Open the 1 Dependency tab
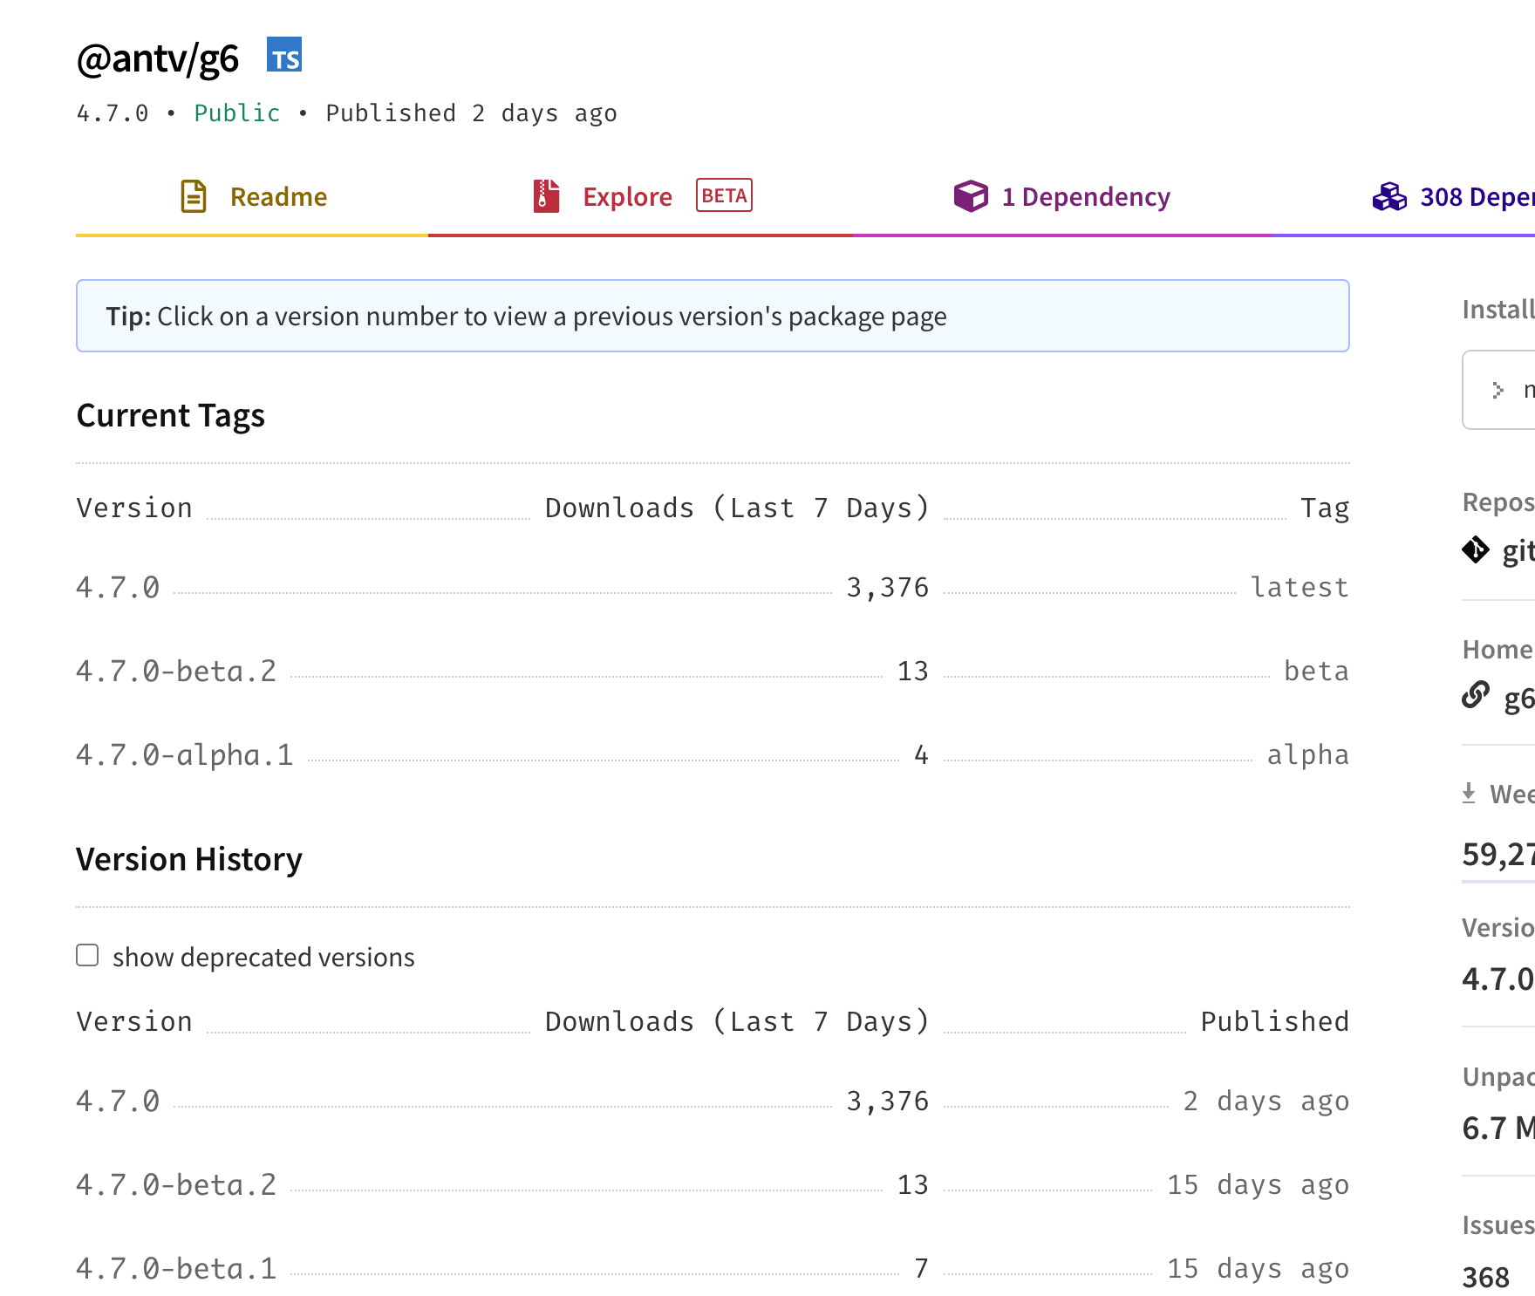Image resolution: width=1535 pixels, height=1296 pixels. 1085,197
